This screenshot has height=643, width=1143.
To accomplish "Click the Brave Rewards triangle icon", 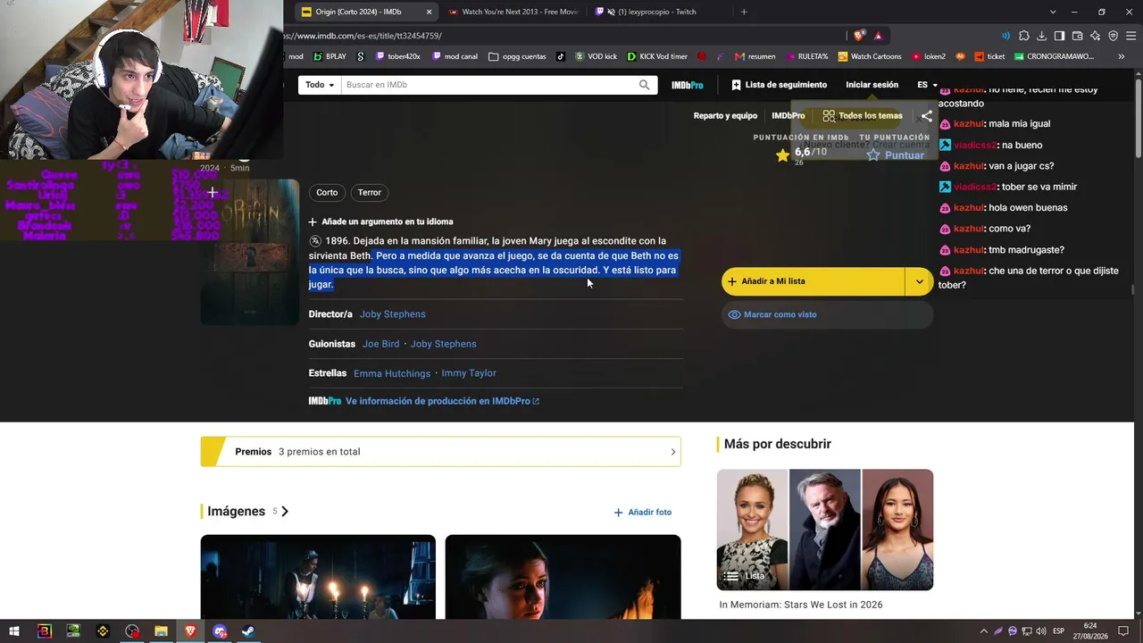I will 879,36.
